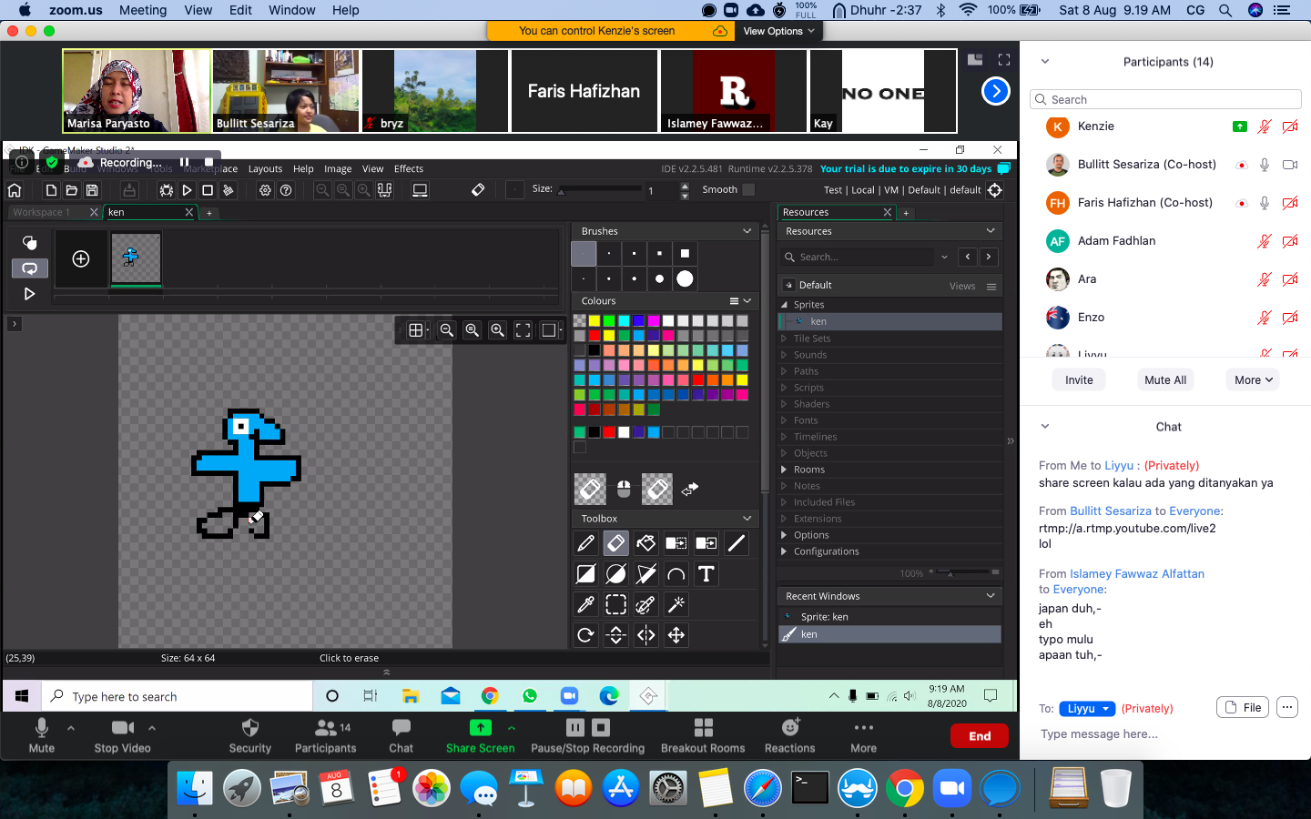Screen dimensions: 1311x819
Task: Pick the yellow colour swatch in top row
Action: coord(594,320)
